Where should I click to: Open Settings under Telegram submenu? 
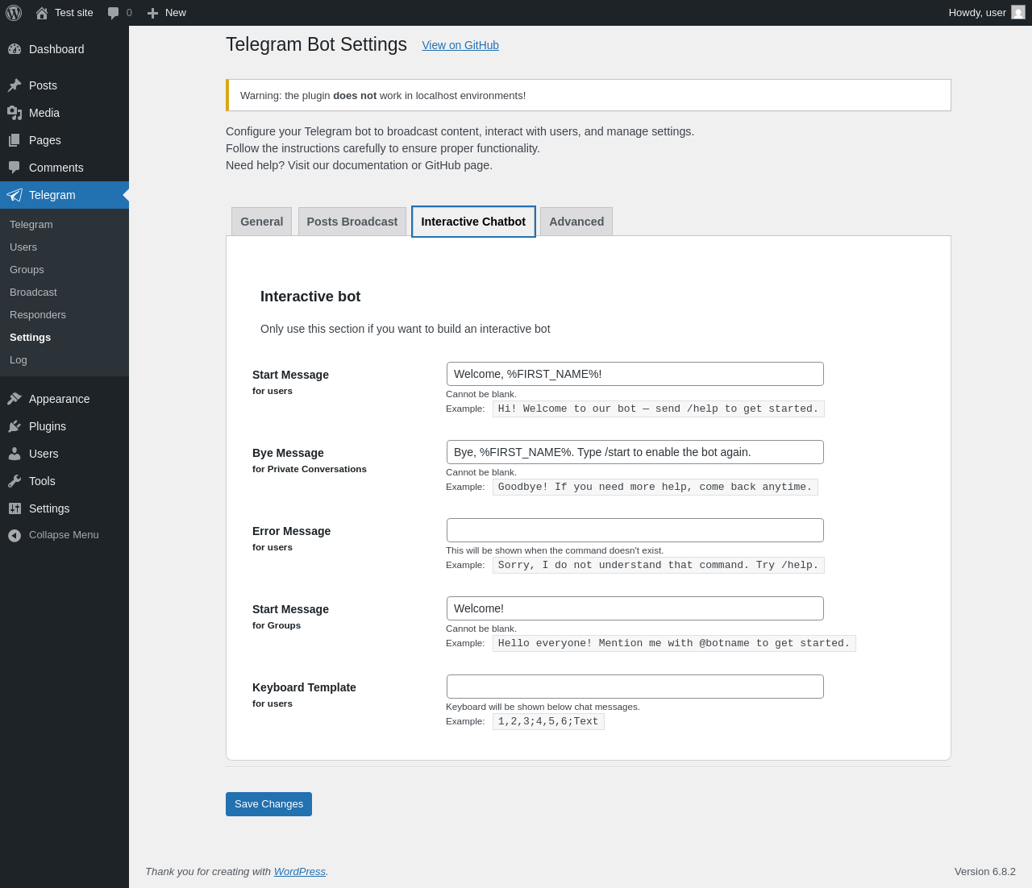pyautogui.click(x=30, y=338)
